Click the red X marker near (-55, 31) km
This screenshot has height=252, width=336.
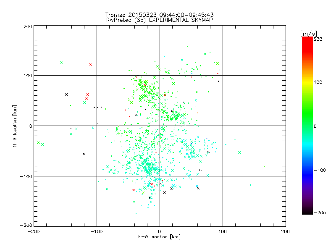click(125, 110)
